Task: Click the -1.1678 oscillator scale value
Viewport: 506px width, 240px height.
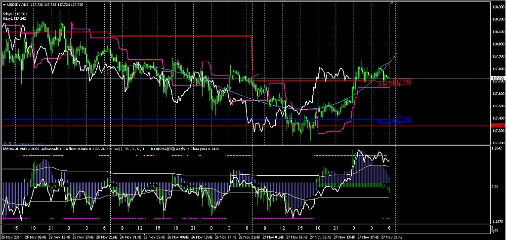Action: click(x=498, y=221)
